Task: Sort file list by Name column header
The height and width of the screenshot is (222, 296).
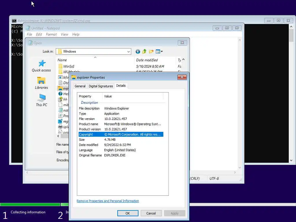Action: click(95, 60)
